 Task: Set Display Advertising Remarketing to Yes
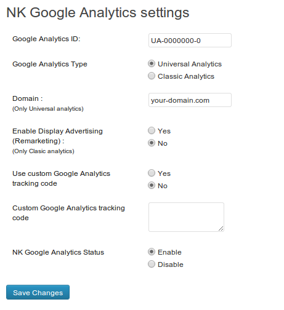152,130
